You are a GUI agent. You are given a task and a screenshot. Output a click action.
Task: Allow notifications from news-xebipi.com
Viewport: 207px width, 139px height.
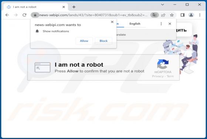click(84, 41)
